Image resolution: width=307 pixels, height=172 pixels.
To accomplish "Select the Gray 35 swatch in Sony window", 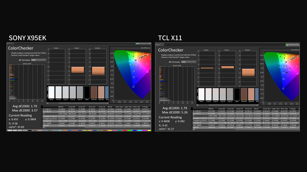I will pyautogui.click(x=80, y=93).
